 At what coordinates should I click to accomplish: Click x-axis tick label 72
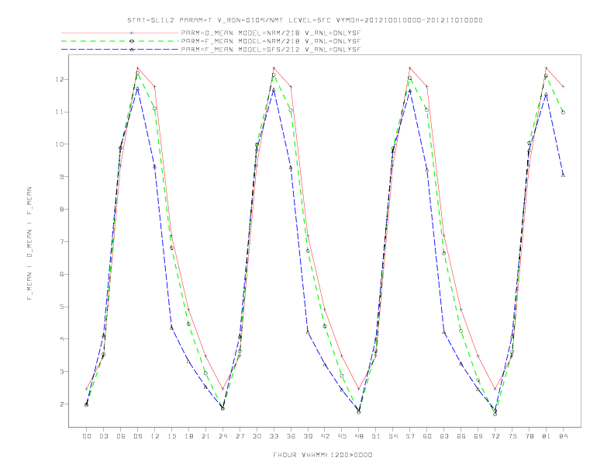click(495, 436)
